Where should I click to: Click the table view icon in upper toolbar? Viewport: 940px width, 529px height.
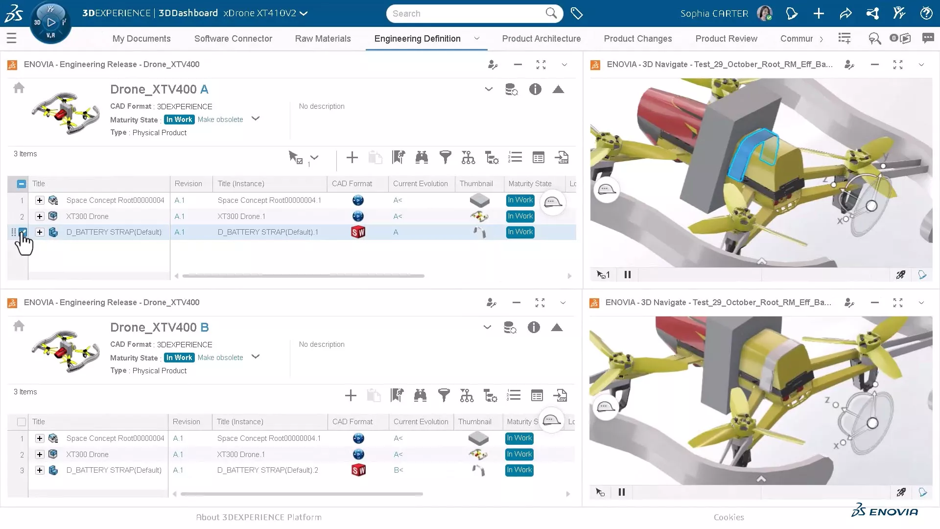tap(539, 158)
